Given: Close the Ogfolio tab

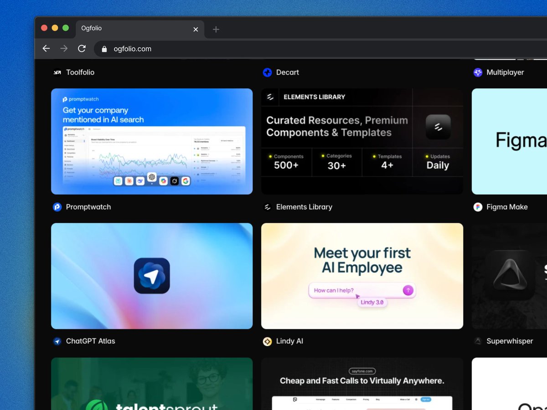Looking at the screenshot, I should (x=196, y=29).
